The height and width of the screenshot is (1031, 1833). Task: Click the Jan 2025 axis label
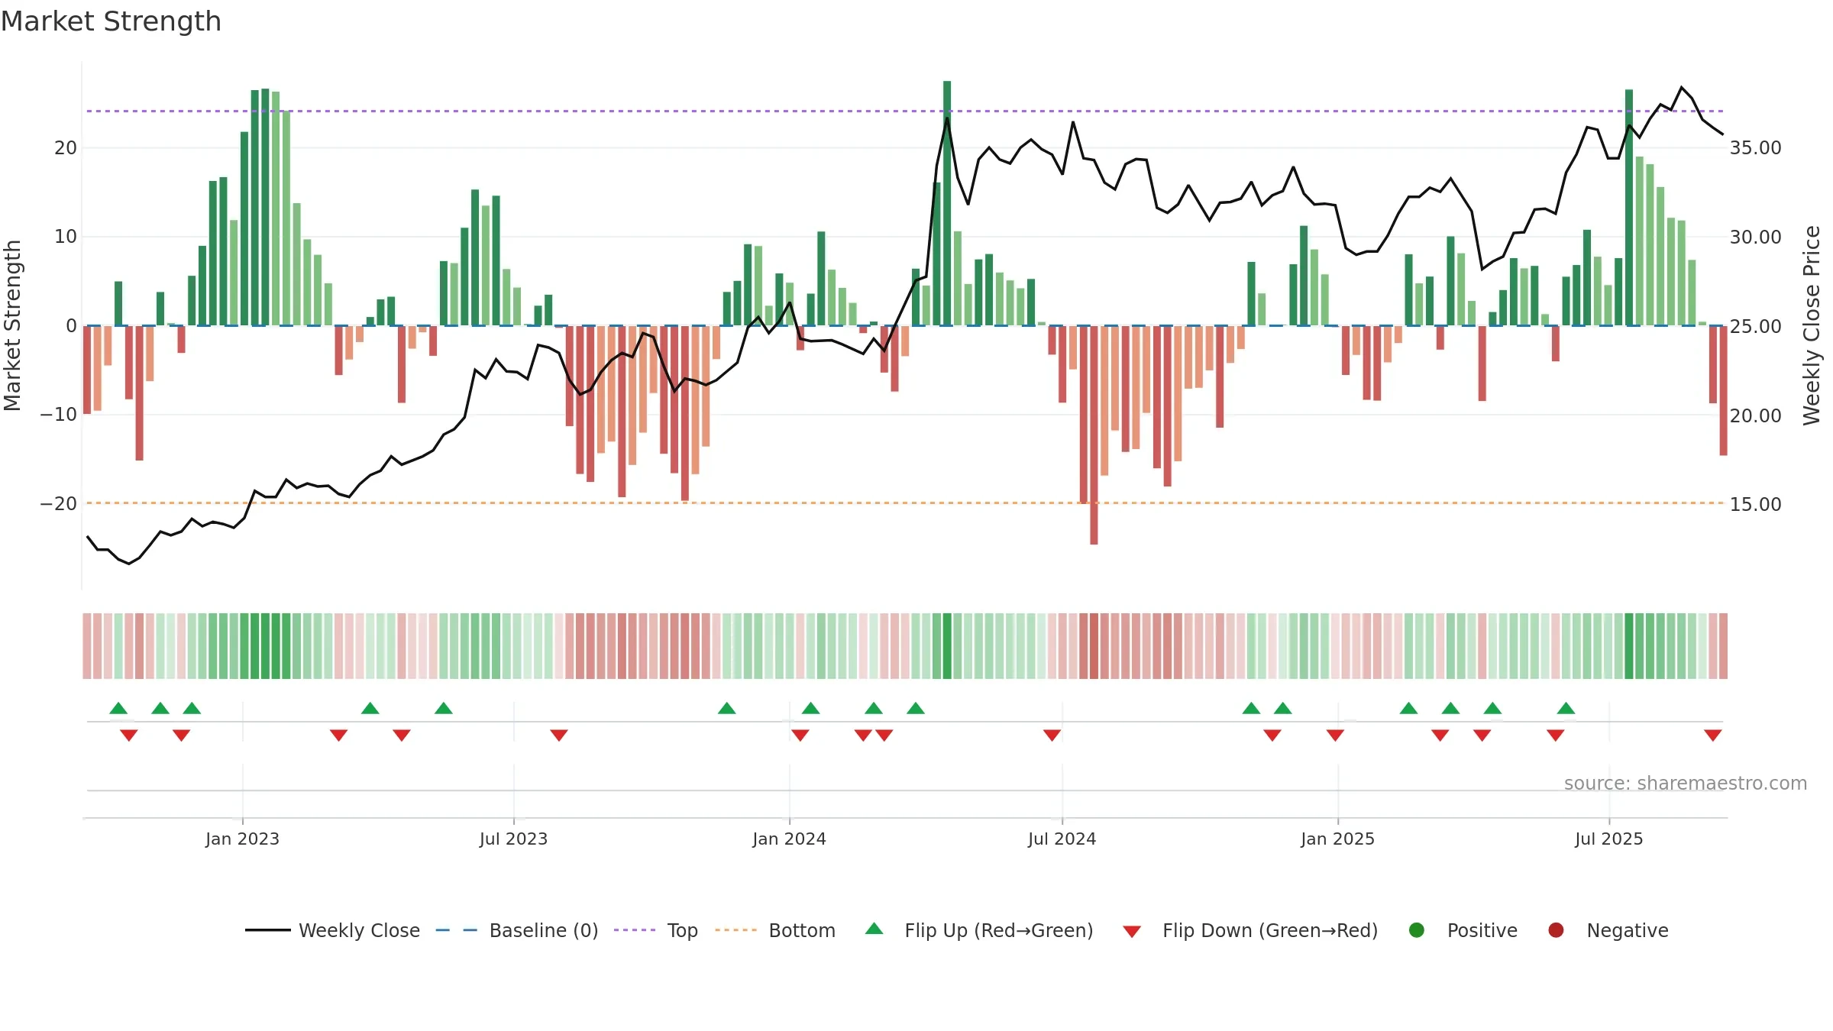[1337, 839]
